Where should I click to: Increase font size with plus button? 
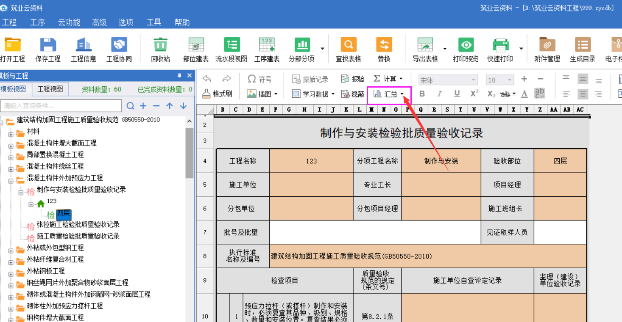pos(524,79)
